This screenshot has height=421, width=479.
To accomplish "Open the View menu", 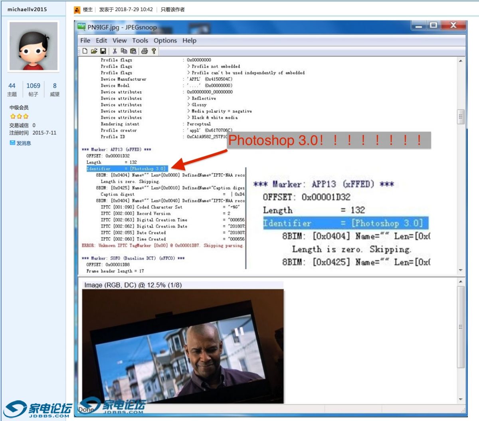I will point(119,40).
